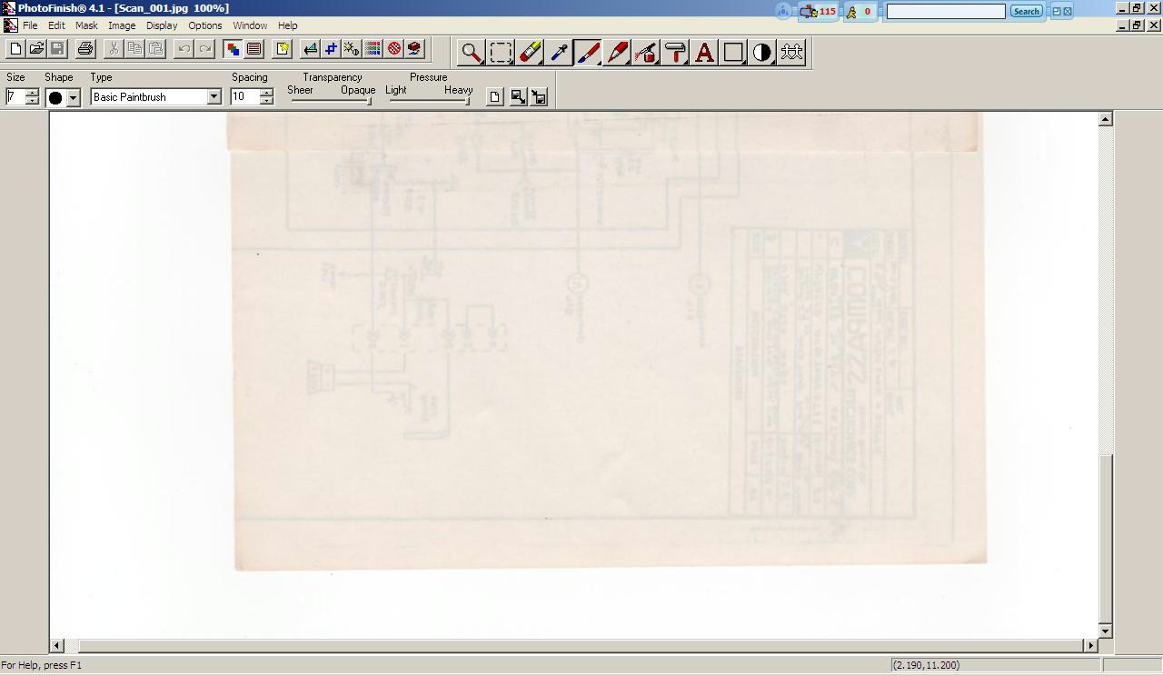Click the horizontal scrollbar right arrow

pos(1090,645)
